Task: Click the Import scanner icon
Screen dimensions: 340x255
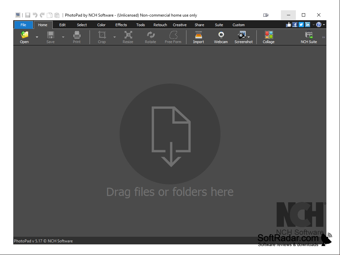Action: click(x=198, y=35)
